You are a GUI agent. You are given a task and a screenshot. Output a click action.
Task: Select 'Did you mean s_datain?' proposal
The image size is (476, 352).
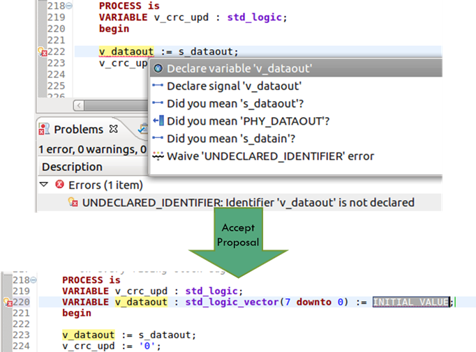(296, 139)
